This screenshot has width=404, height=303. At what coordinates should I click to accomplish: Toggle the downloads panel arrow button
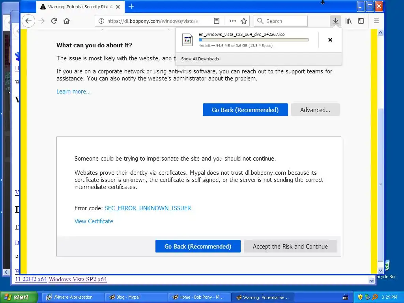(x=335, y=21)
